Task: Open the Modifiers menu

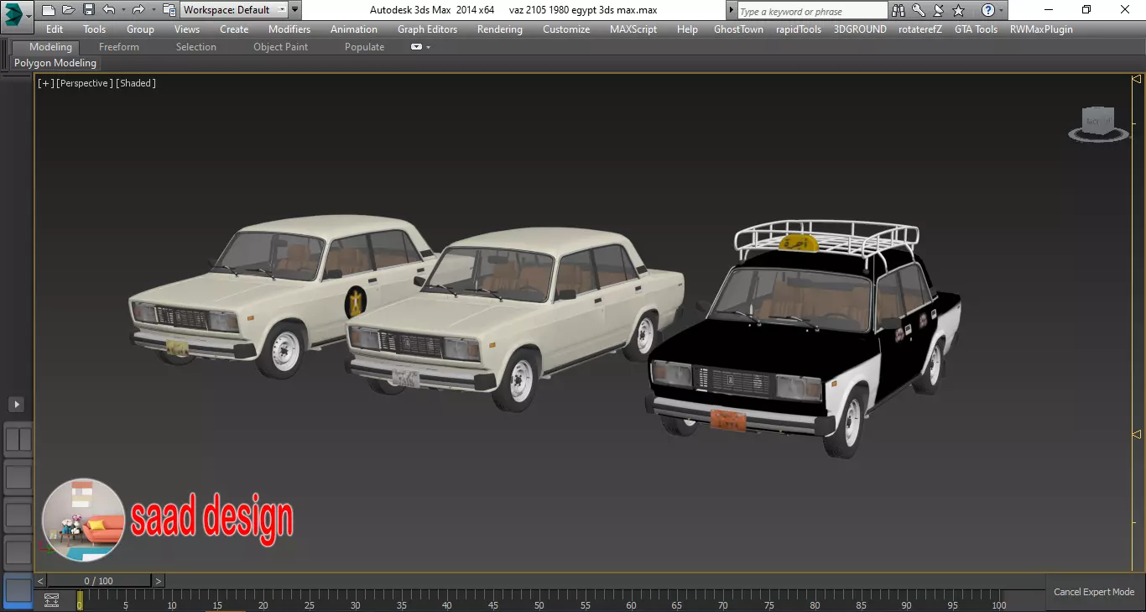Action: coord(289,29)
